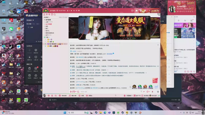
Task: Click the recording circle button in bottom bar
Action: [x=81, y=96]
